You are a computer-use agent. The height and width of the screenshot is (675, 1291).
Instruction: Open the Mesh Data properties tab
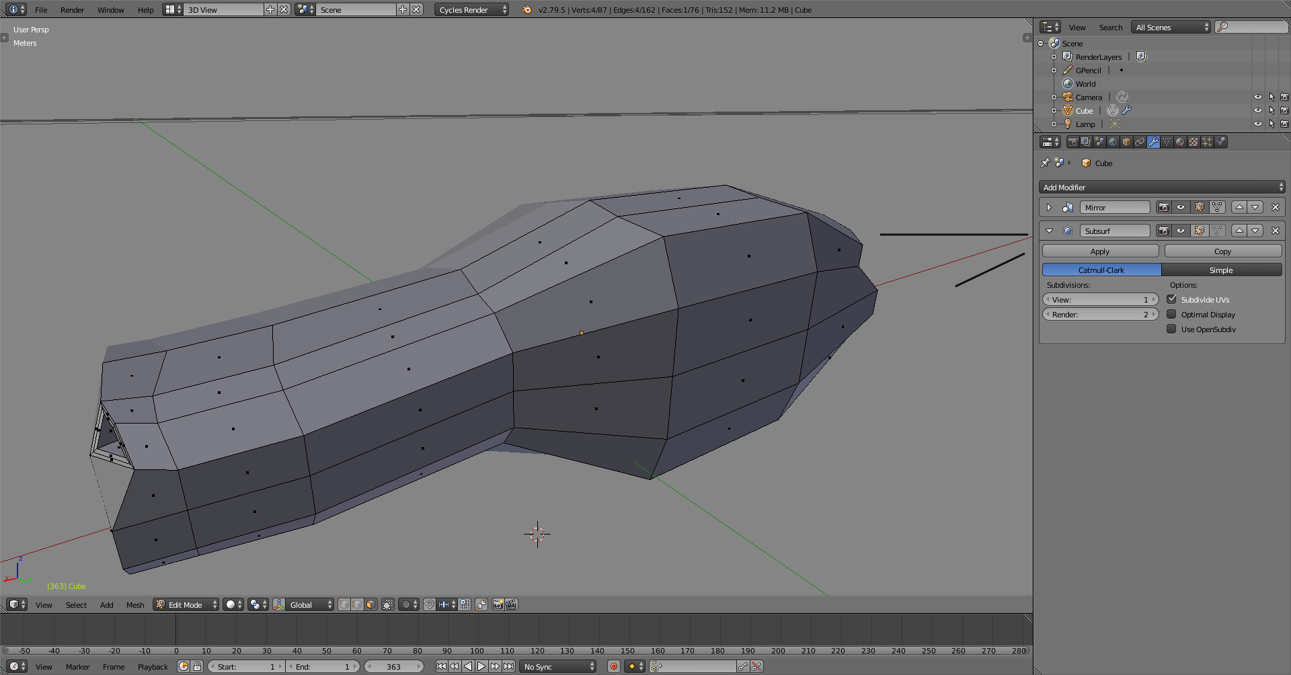pos(1167,142)
